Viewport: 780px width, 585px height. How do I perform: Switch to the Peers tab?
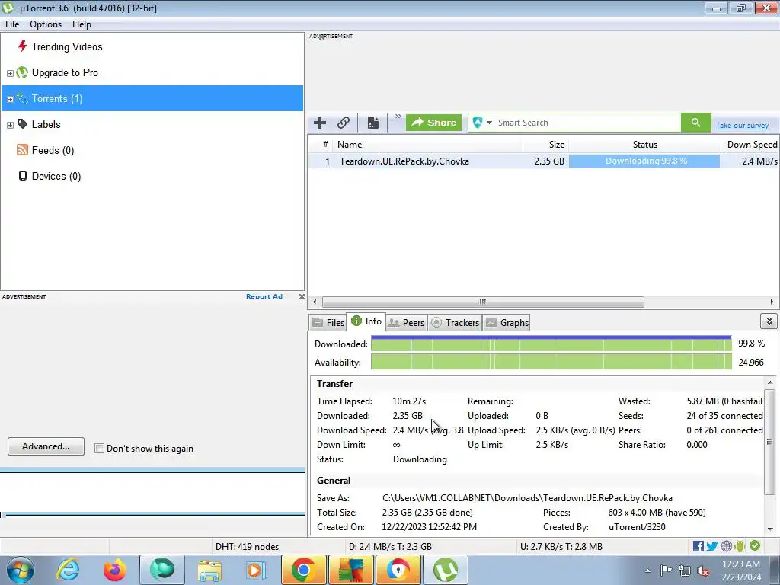[407, 323]
